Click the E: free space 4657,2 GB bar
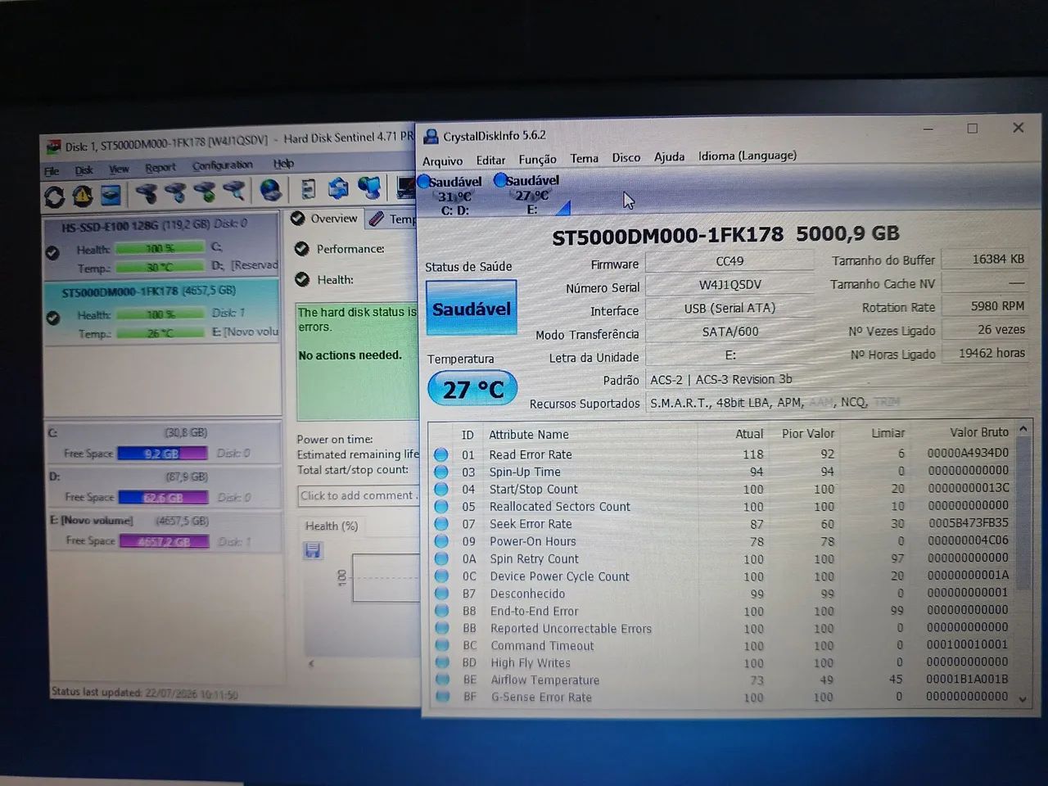The image size is (1048, 786). [x=164, y=541]
